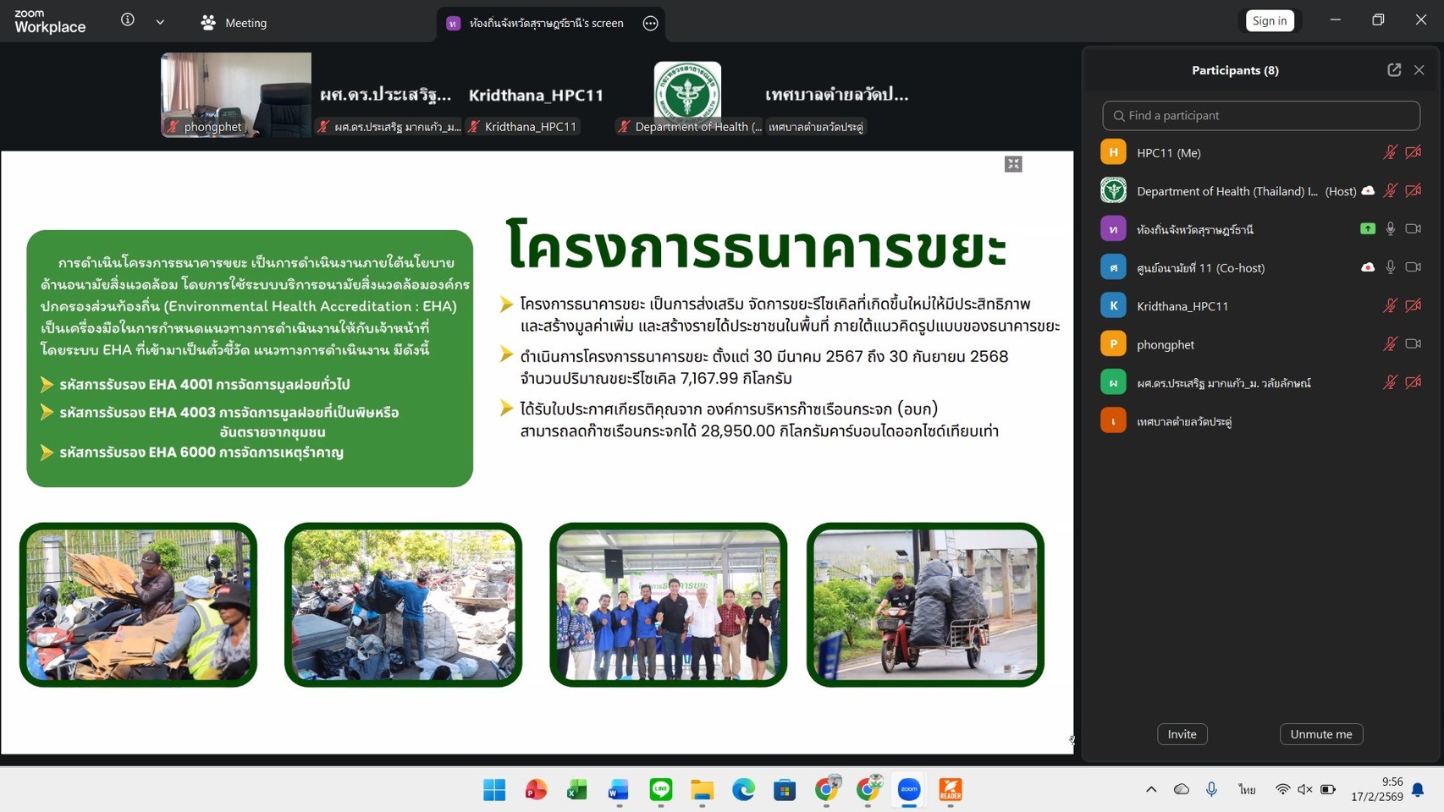Toggle microphone for HPC11 (Me)
This screenshot has width=1444, height=812.
1390,153
